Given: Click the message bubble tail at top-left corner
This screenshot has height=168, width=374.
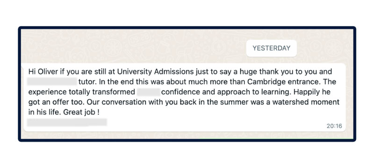Looking at the screenshot, I should [22, 65].
